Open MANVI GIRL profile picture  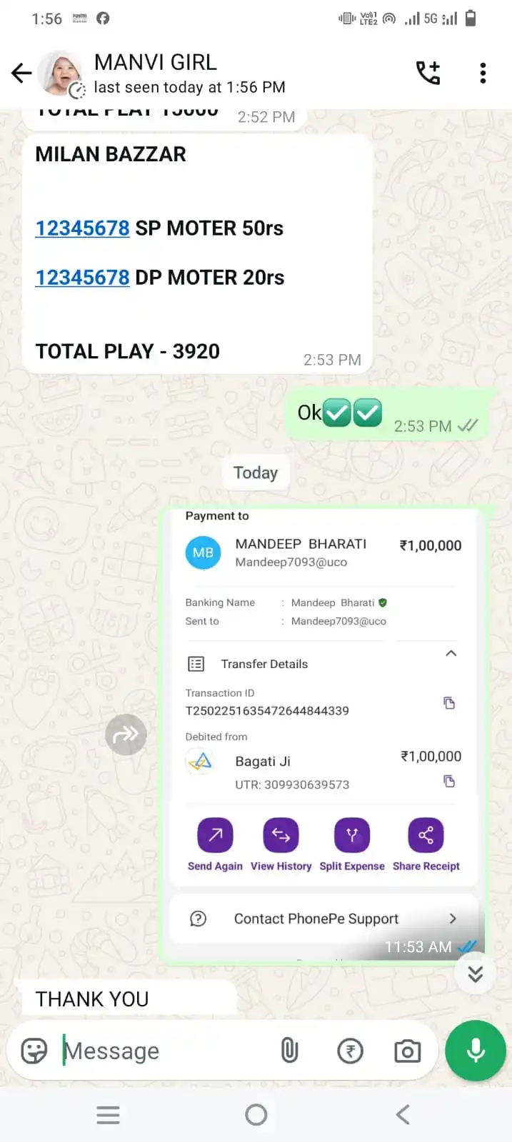60,74
